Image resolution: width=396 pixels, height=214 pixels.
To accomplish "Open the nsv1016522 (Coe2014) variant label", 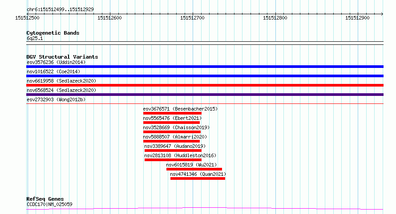I will 53,71.
